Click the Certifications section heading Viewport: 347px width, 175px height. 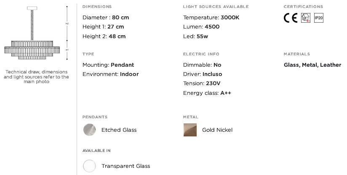303,7
